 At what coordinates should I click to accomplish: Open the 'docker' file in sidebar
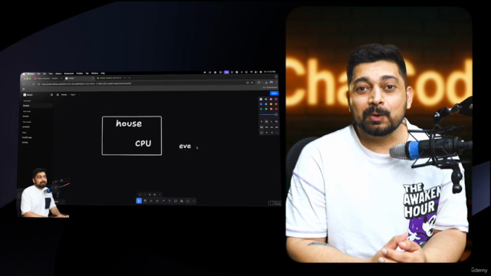click(25, 117)
